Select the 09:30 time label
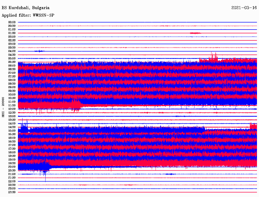This screenshot has height=197, width=259. [x=12, y=91]
